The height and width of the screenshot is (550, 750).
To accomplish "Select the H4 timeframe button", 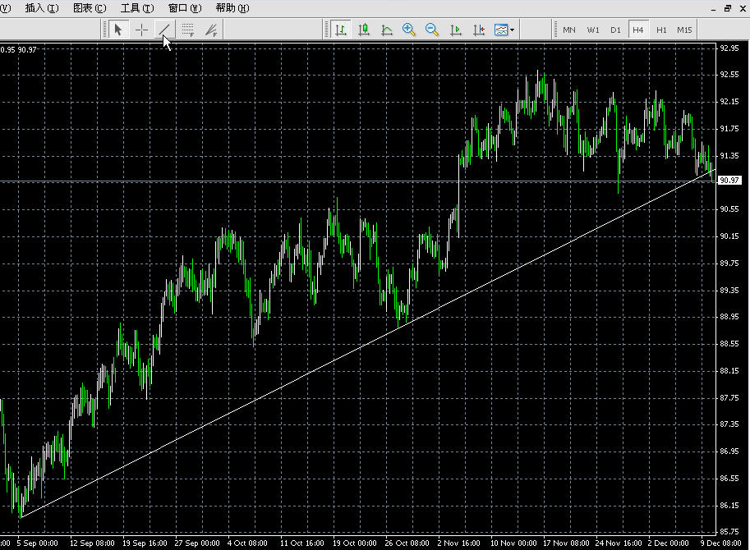I will 638,30.
